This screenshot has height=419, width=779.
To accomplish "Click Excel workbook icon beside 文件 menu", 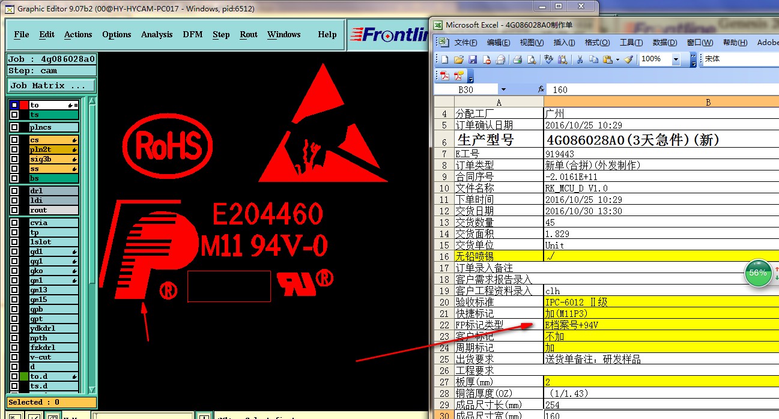I will (443, 43).
